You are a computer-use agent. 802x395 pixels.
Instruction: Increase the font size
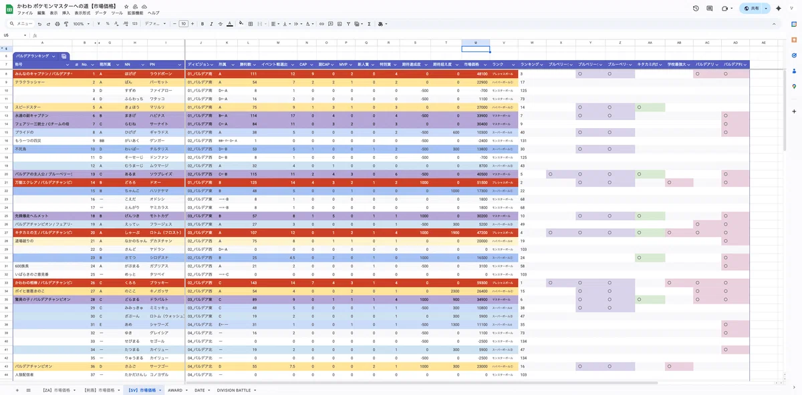click(192, 23)
